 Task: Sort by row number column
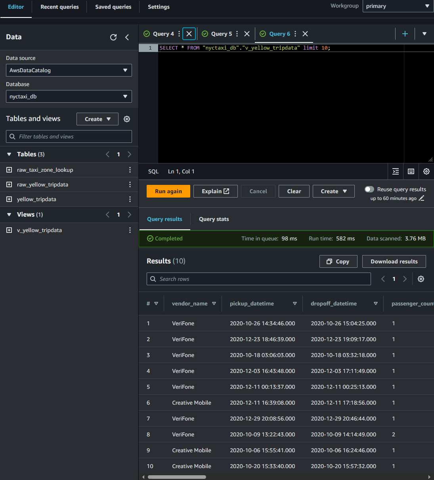tap(156, 303)
